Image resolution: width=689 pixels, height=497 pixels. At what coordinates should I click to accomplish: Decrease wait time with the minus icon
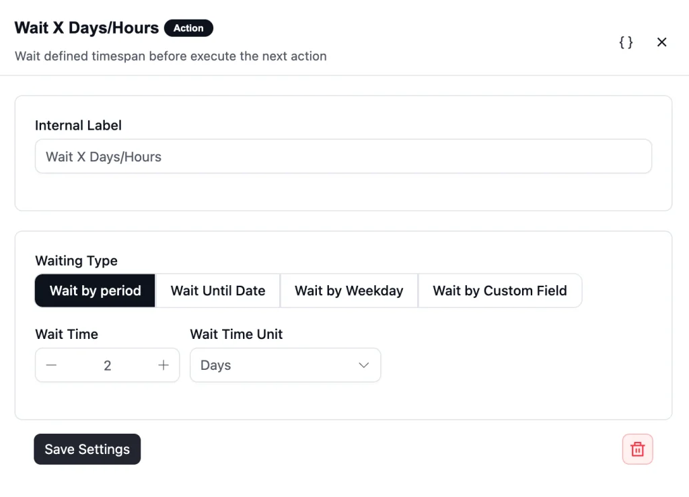click(x=51, y=365)
